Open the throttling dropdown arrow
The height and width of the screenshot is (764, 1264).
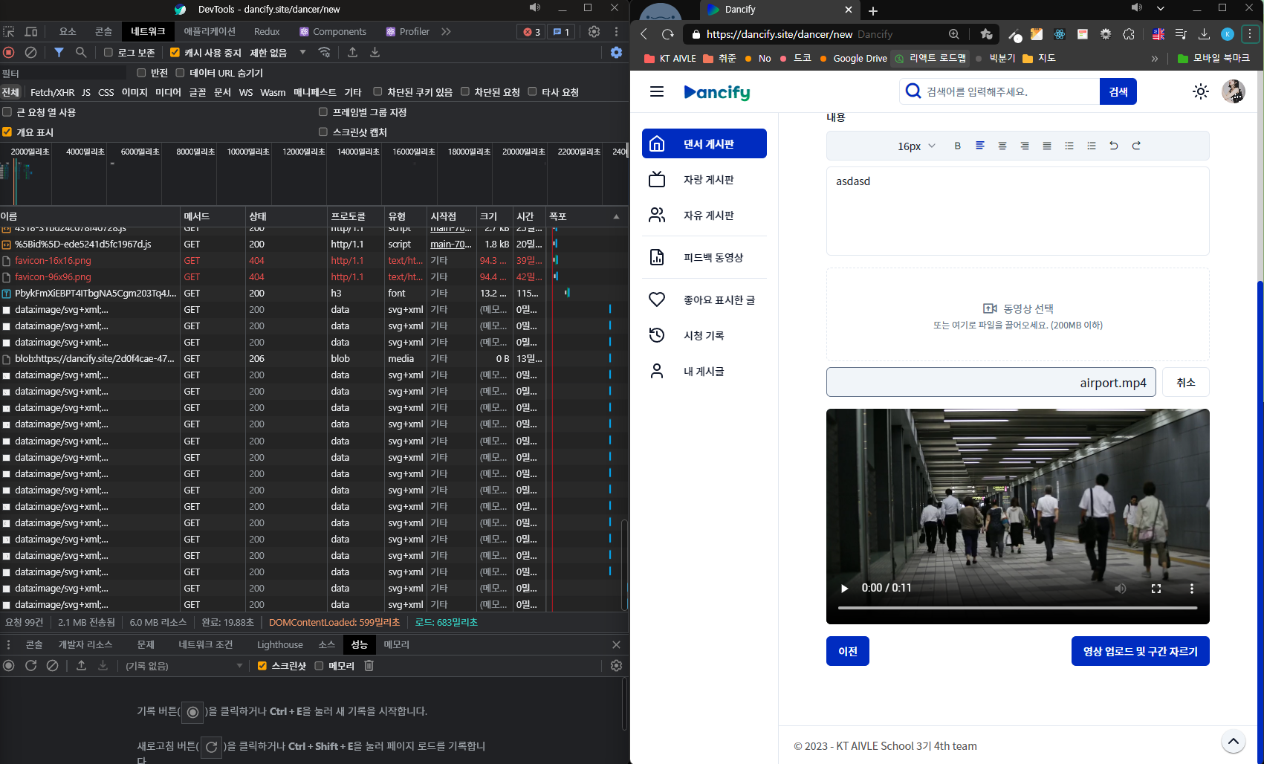pyautogui.click(x=302, y=52)
